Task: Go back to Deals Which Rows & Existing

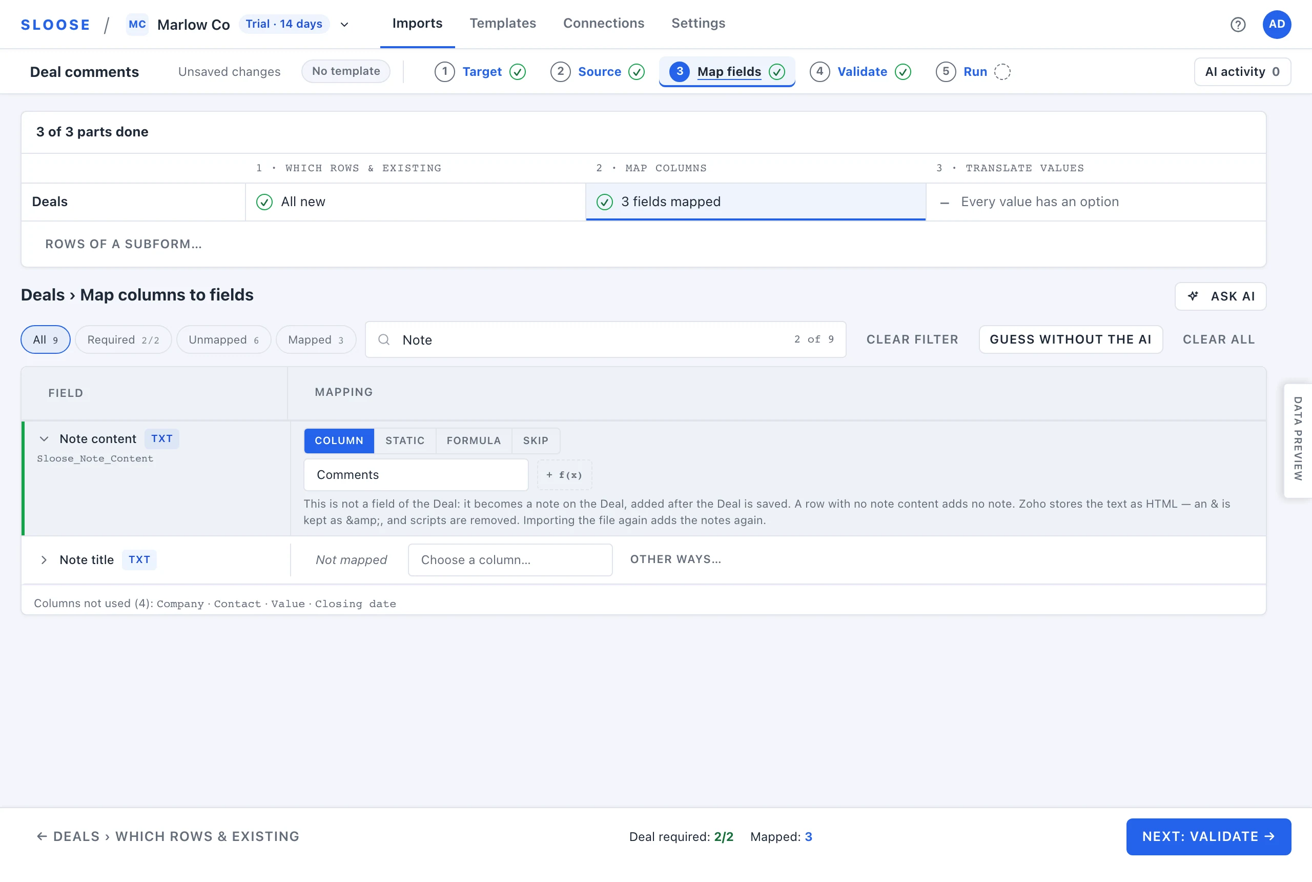Action: point(168,836)
